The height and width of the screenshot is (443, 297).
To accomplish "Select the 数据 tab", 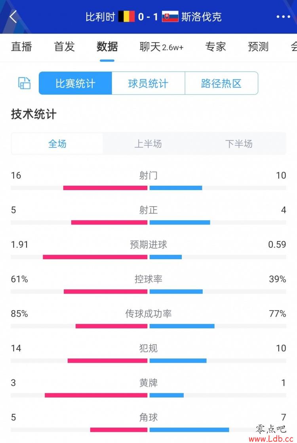I will (107, 47).
